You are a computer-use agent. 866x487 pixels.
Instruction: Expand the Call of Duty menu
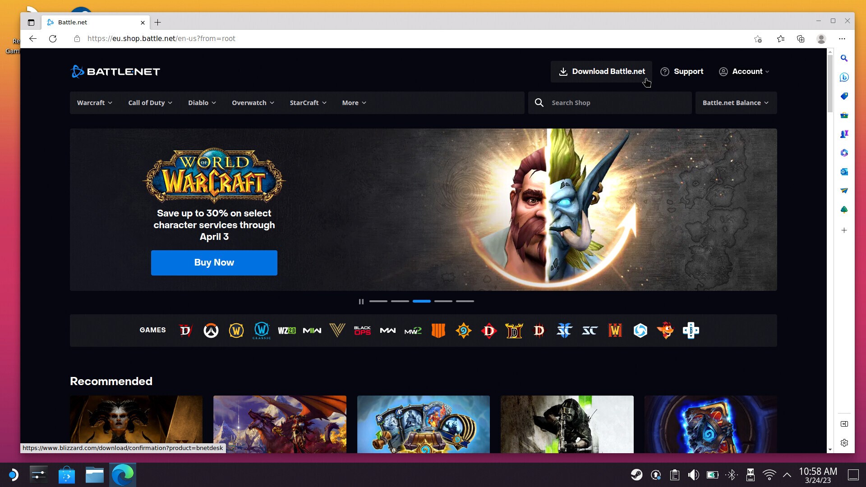point(150,103)
